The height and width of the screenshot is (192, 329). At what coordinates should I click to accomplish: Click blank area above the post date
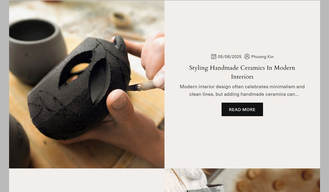[x=242, y=27]
